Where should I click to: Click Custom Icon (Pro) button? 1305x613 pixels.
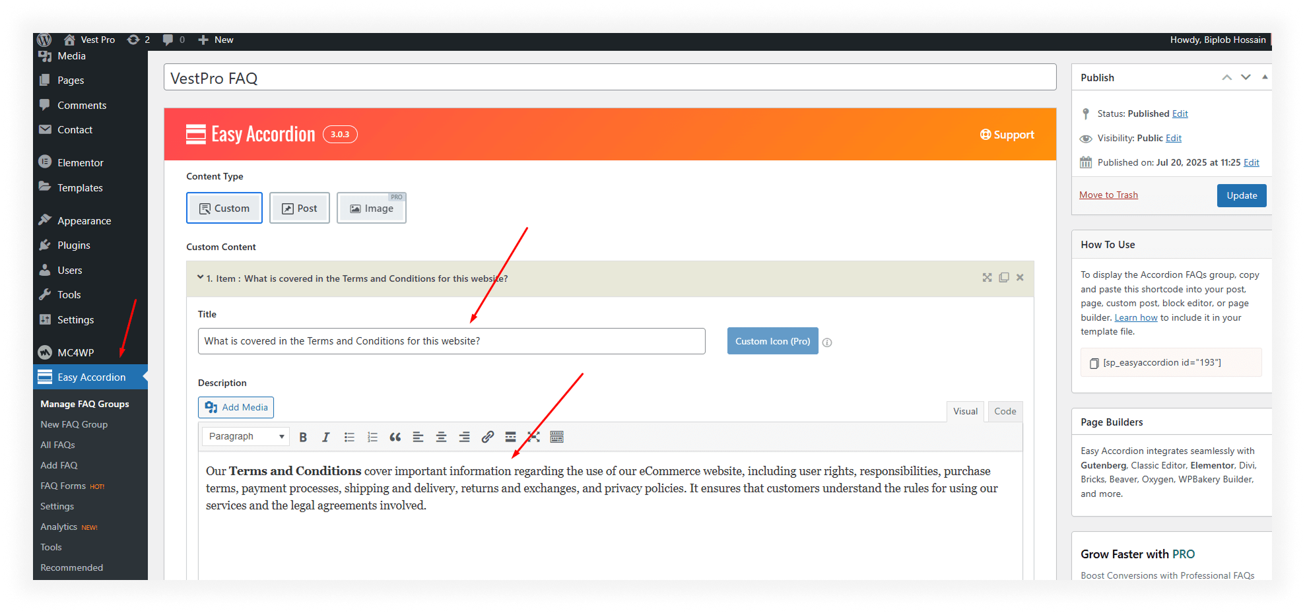(x=772, y=341)
